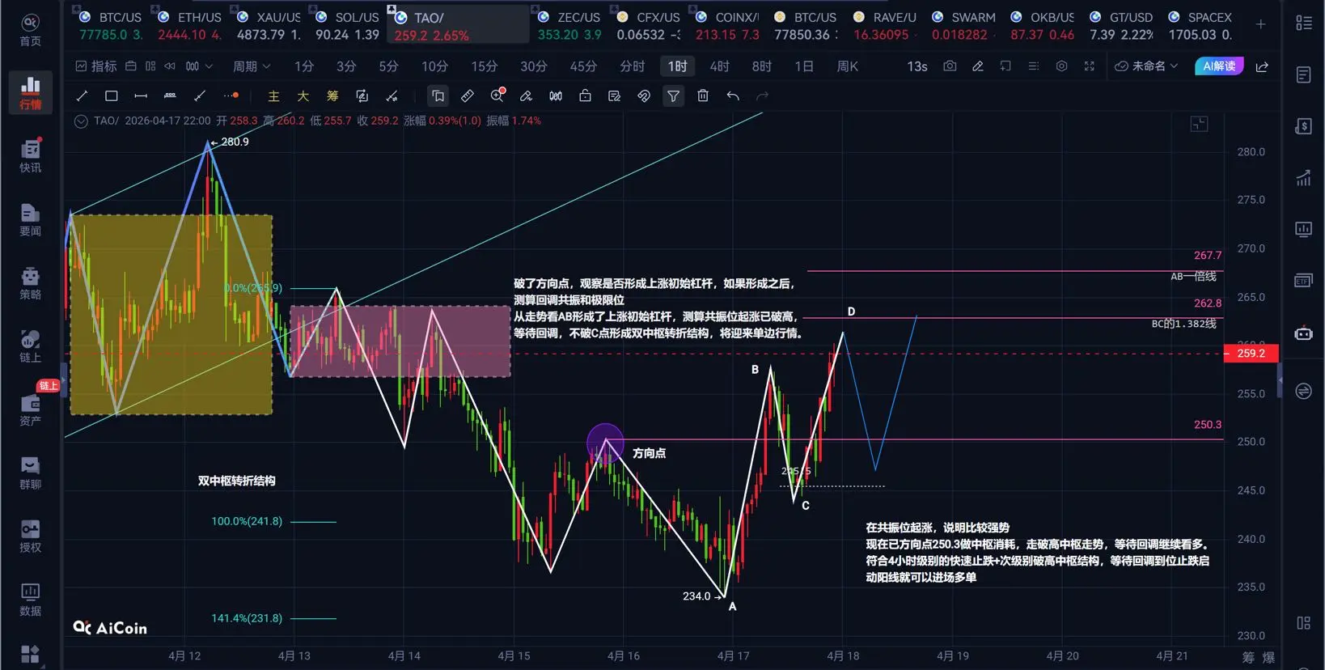Open the 周期 period dropdown
This screenshot has width=1325, height=670.
[x=252, y=66]
